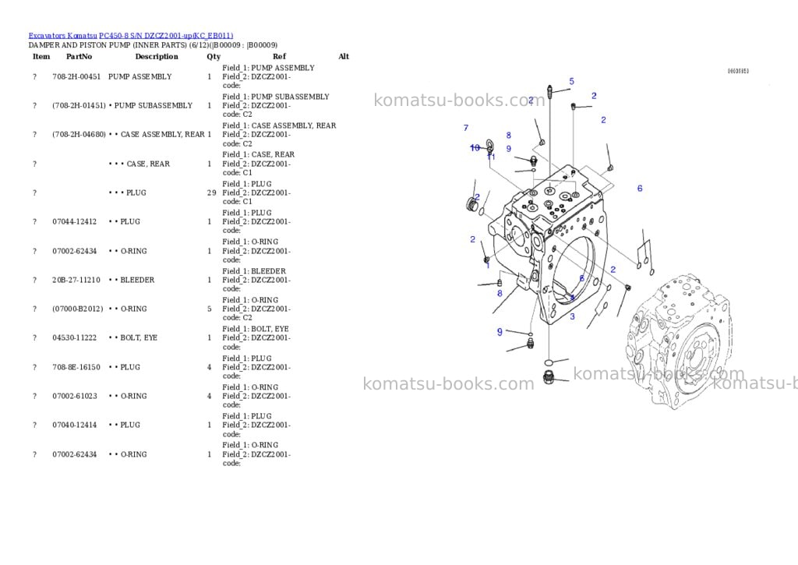The width and height of the screenshot is (798, 565).
Task: Click the 'DAMPER AND PISTON PUMP (INNER PARTS)' title
Action: tap(108, 44)
